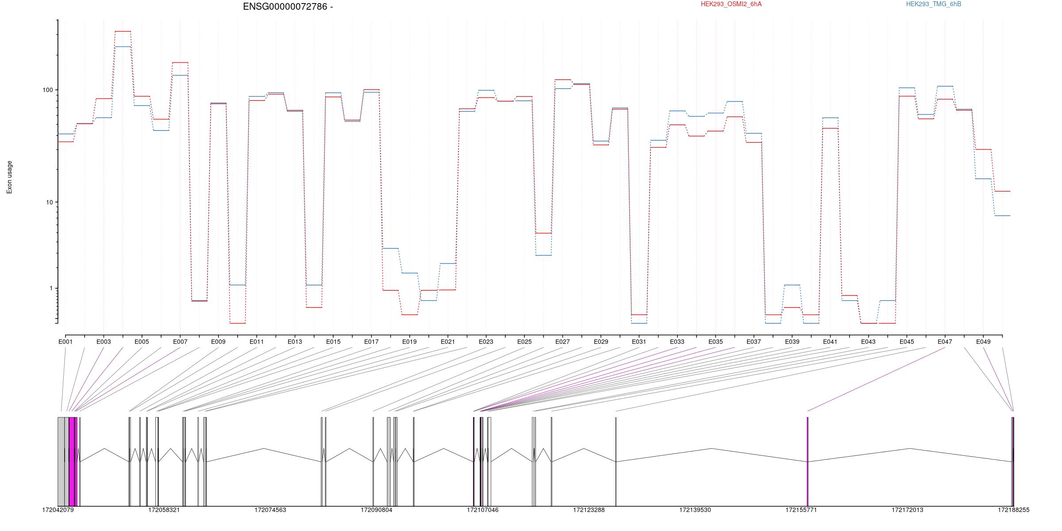Screen dimensions: 1062x531
Task: Click the ENSG00000072786 gene title
Action: coord(288,7)
